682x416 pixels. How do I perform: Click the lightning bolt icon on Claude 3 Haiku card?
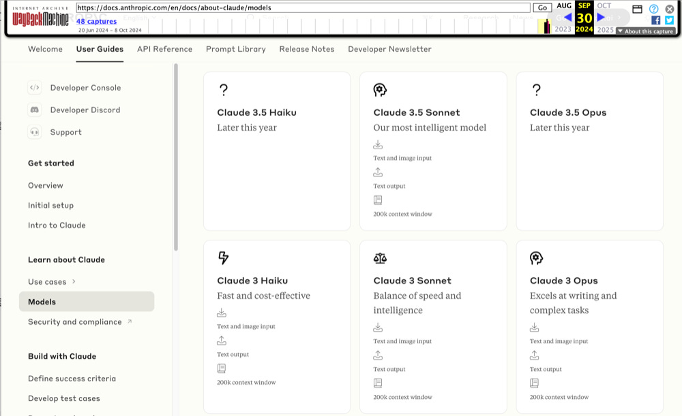[223, 258]
